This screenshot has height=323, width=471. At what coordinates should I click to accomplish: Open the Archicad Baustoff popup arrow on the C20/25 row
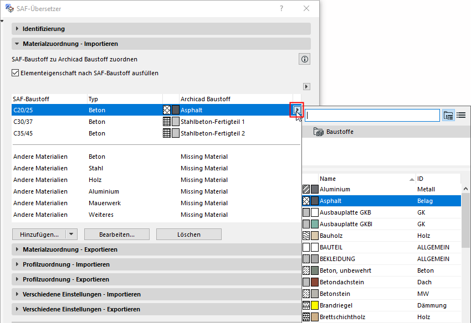(x=297, y=110)
